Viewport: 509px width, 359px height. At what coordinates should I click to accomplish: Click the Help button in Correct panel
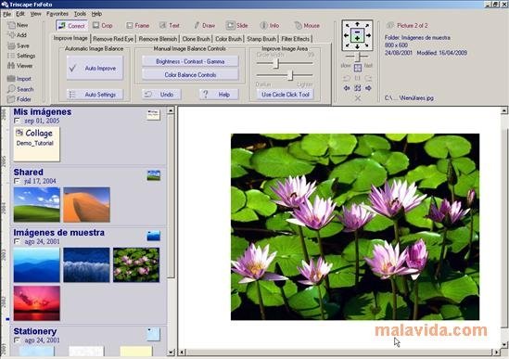point(219,95)
